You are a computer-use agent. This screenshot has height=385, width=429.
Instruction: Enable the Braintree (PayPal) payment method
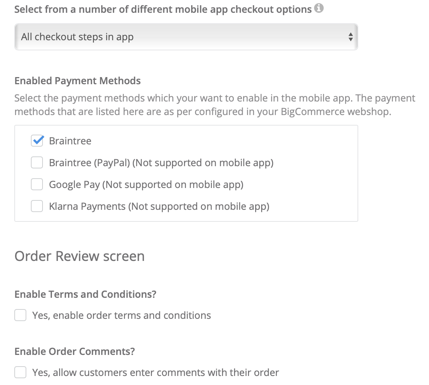click(37, 162)
